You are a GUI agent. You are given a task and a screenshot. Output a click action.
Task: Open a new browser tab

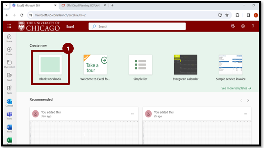(x=112, y=5)
